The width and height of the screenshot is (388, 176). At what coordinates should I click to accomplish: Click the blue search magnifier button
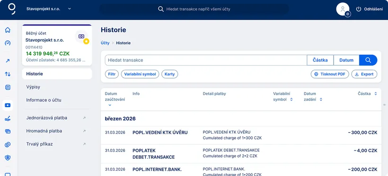pyautogui.click(x=368, y=60)
